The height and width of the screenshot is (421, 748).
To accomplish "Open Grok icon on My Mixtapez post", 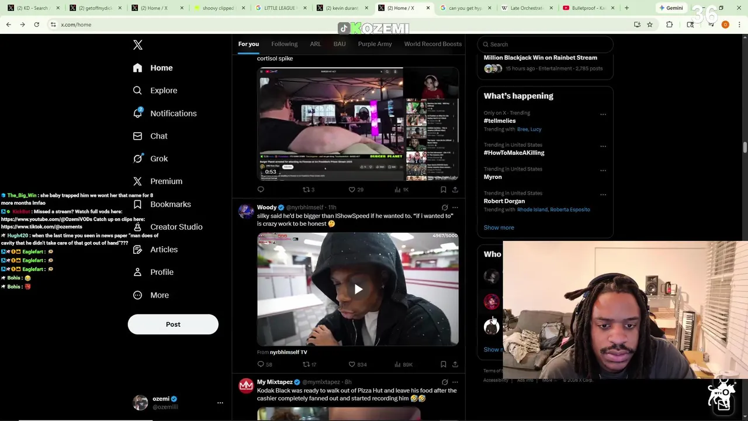I will coord(445,382).
